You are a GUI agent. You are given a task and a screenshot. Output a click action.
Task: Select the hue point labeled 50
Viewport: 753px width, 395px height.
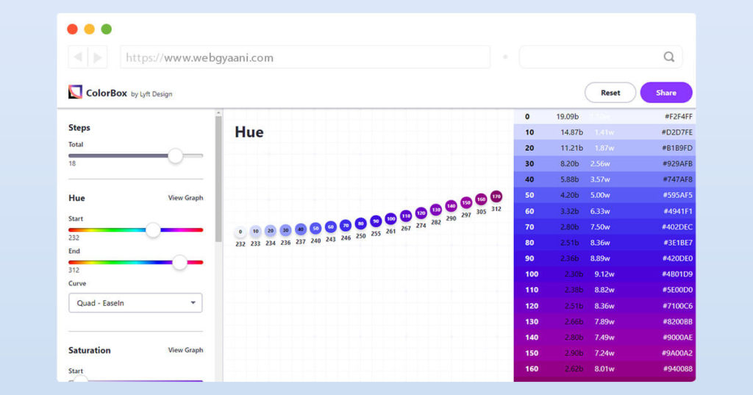tap(315, 228)
